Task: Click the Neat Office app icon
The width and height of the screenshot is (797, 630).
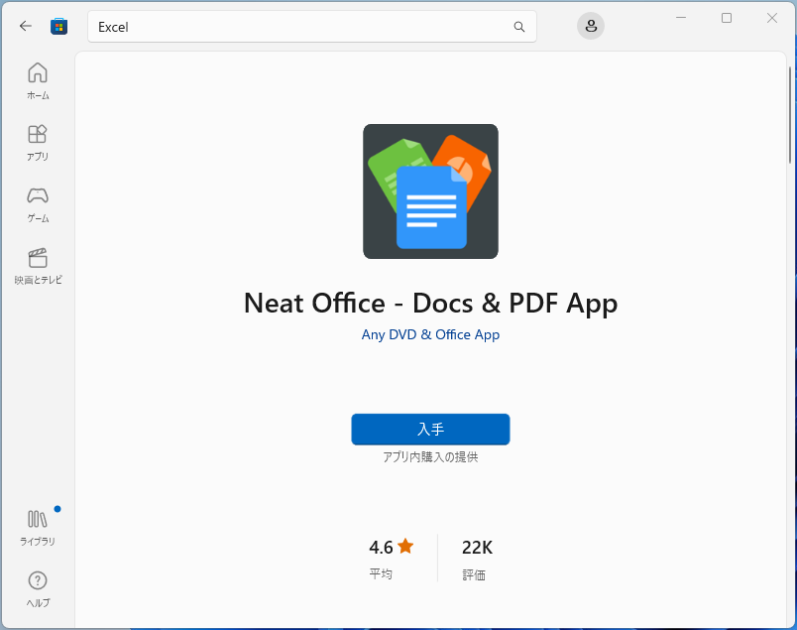Action: (430, 190)
